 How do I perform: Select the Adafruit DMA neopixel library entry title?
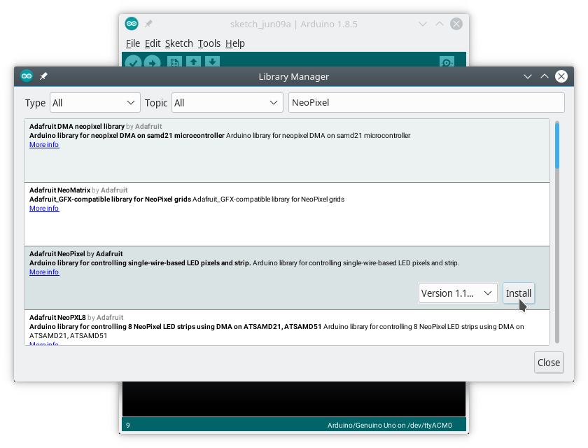77,126
